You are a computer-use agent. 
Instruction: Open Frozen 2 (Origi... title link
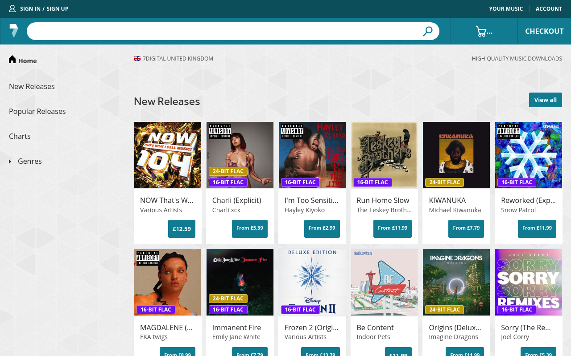pos(311,328)
